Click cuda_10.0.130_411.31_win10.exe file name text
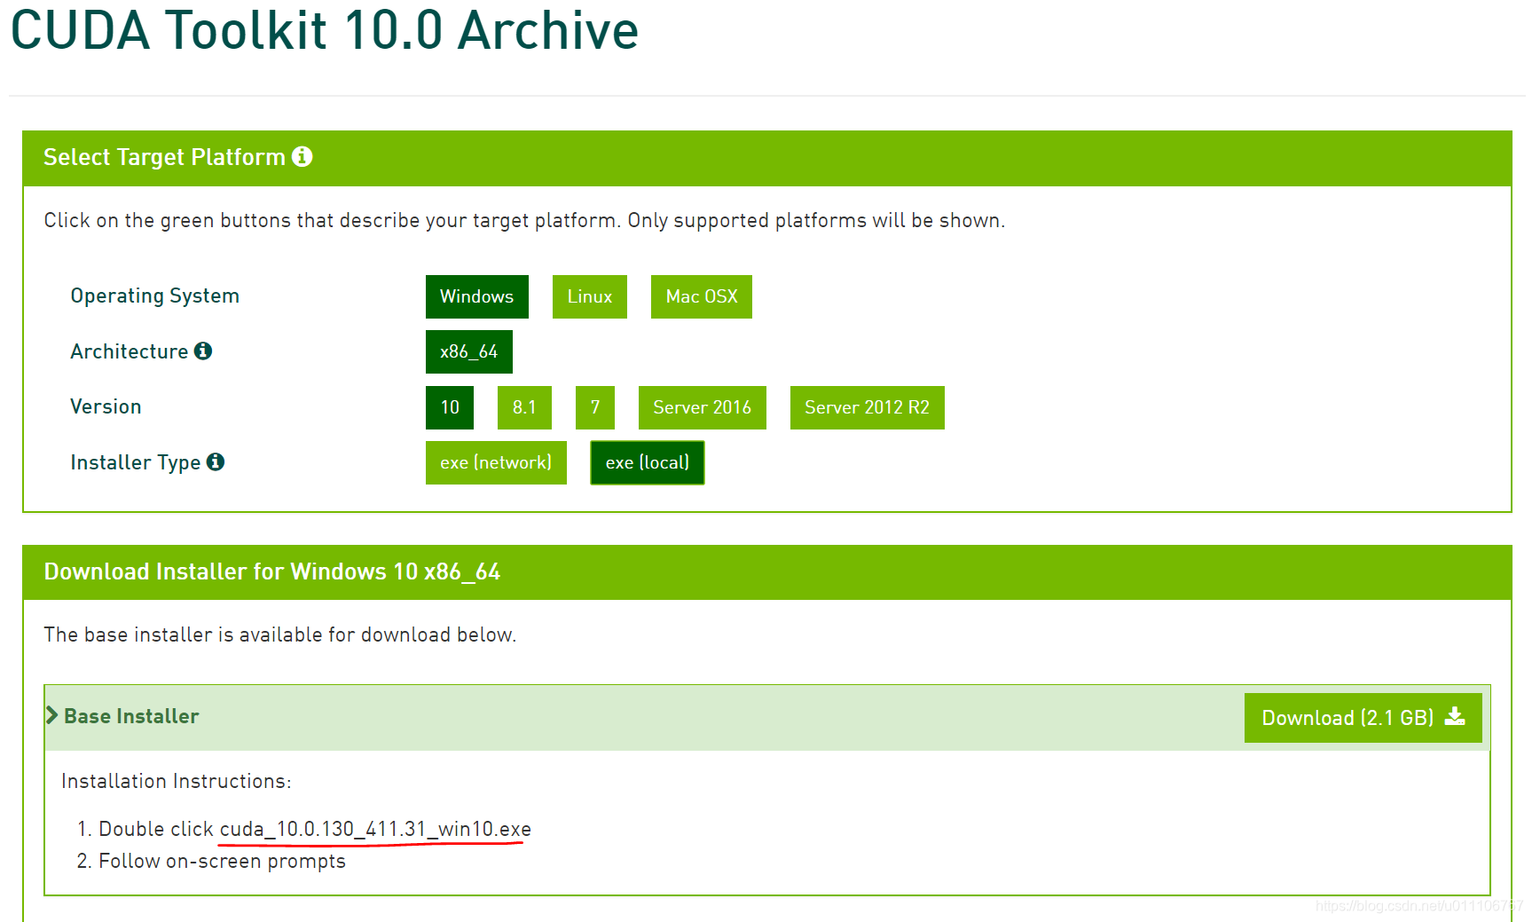Screen dimensions: 1532x922 (x=375, y=829)
